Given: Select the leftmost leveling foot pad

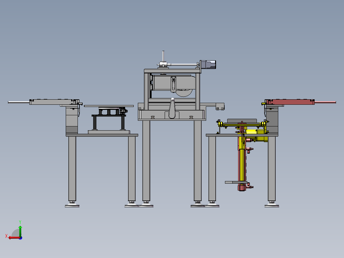Looking at the screenshot, I should click(72, 205).
